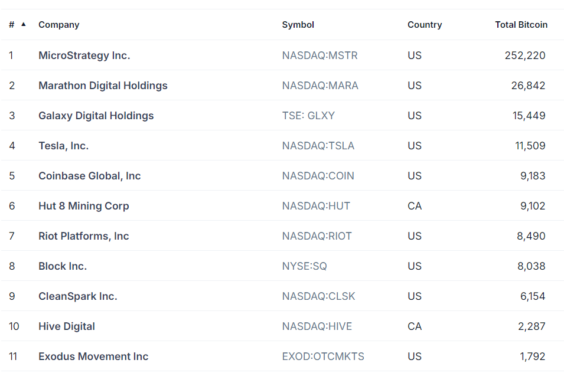The height and width of the screenshot is (373, 564).
Task: Open MicroStrategy Inc. company link
Action: (x=84, y=55)
